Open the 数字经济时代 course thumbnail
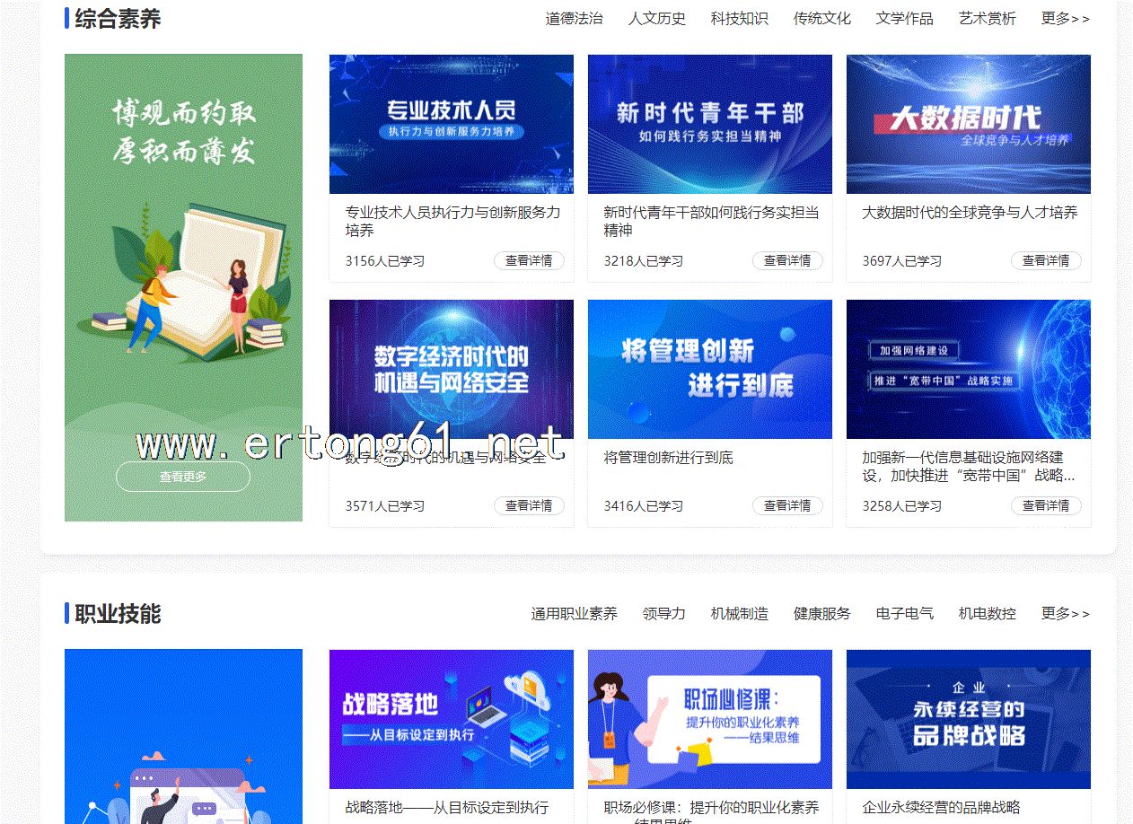 click(451, 369)
